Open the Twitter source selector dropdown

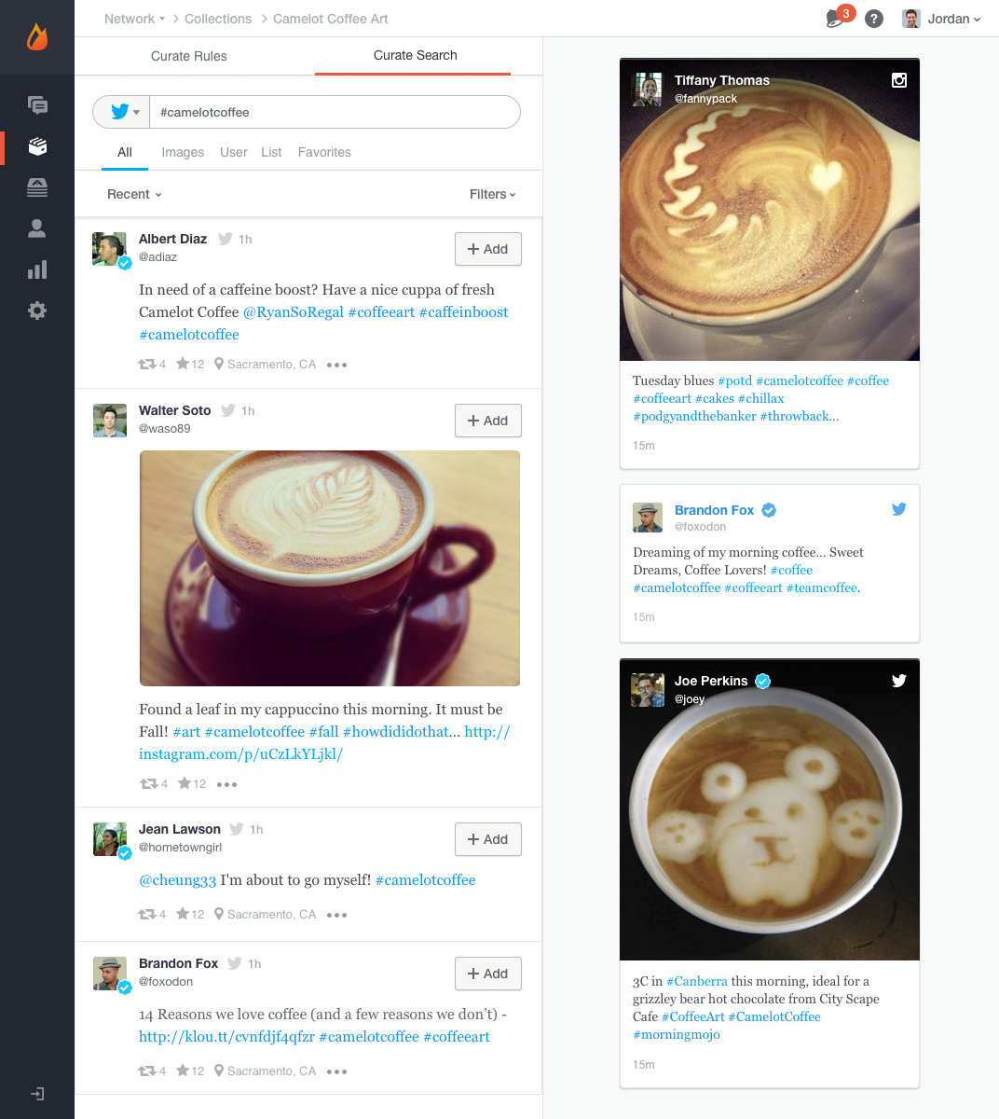pyautogui.click(x=122, y=112)
